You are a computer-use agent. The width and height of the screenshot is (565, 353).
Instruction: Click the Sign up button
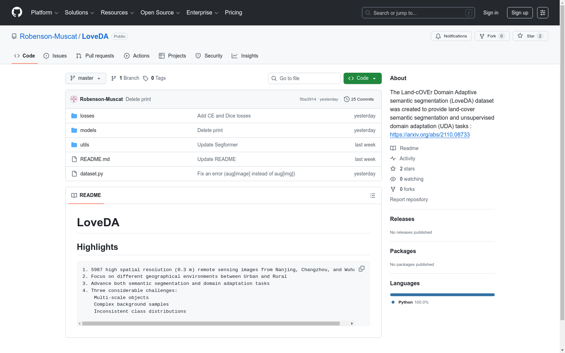click(520, 13)
